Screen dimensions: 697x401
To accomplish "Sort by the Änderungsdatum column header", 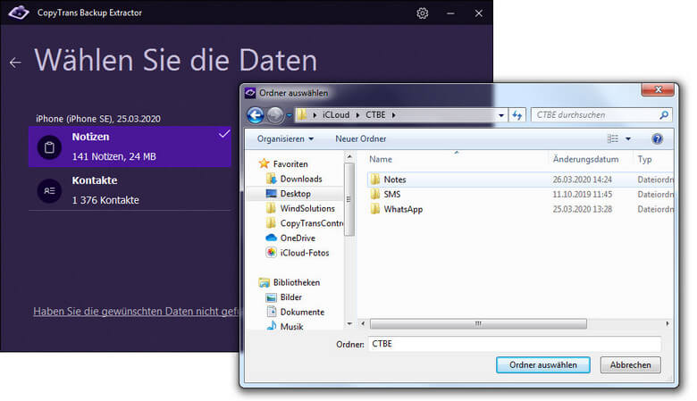I will [x=585, y=160].
